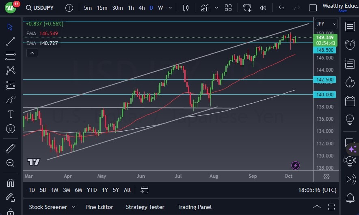The image size is (359, 215).
Task: Select the Trend Line drawing tool
Action: [x=11, y=41]
